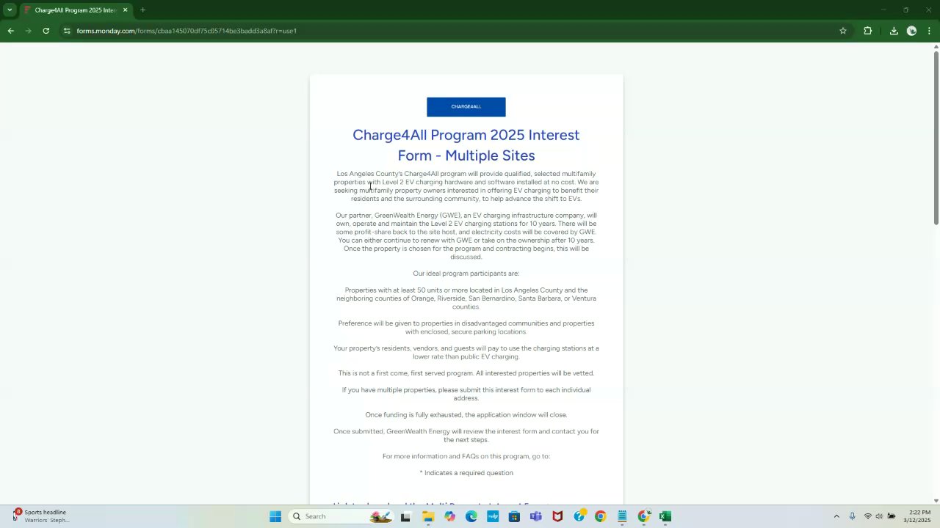The image size is (940, 528).
Task: Open Chrome's three-dot menu
Action: point(930,31)
